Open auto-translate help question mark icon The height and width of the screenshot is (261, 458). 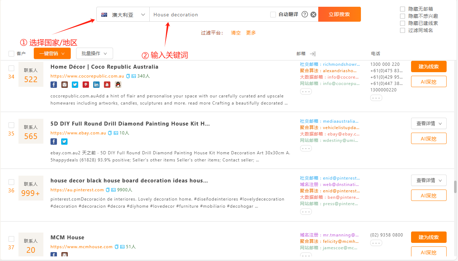tap(305, 15)
